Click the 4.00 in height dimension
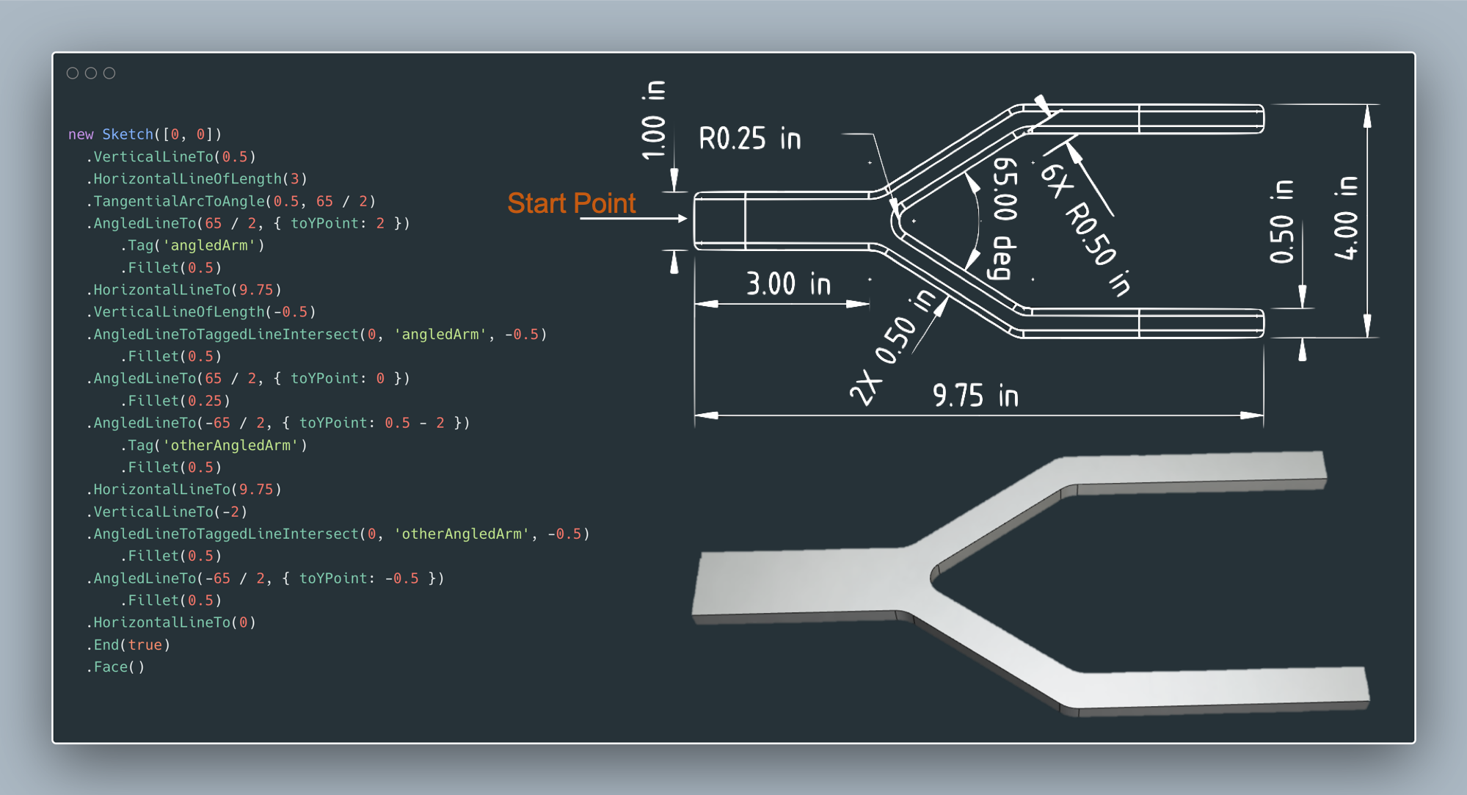The height and width of the screenshot is (795, 1467). (x=1347, y=218)
